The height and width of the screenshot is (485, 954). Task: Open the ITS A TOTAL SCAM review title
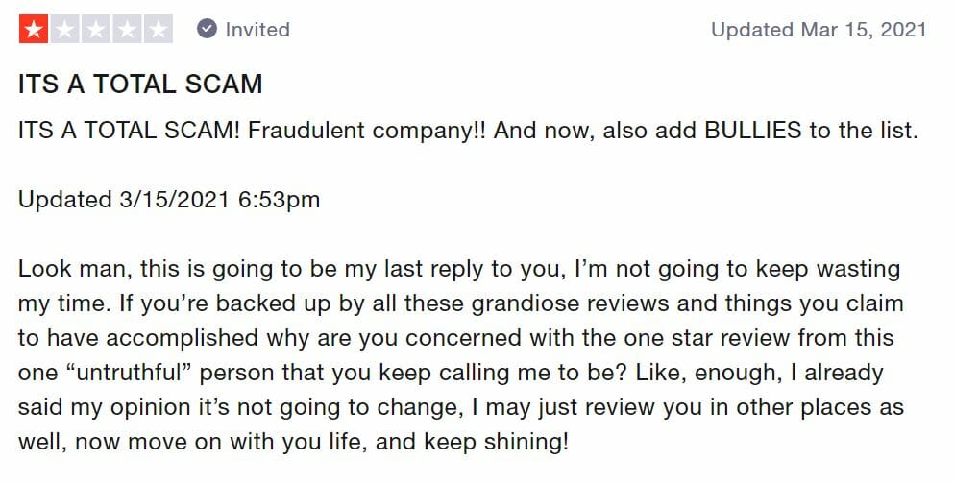coord(140,84)
